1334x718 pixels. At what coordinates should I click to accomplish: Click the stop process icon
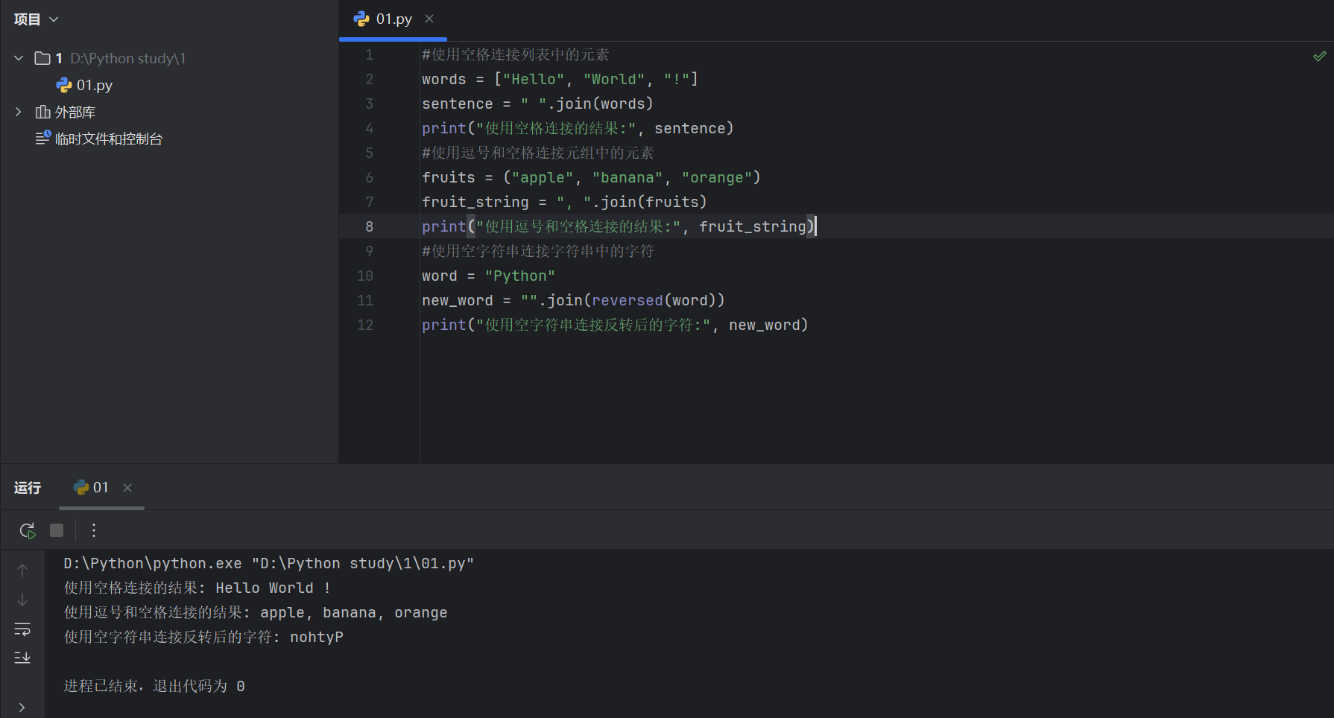pyautogui.click(x=57, y=530)
